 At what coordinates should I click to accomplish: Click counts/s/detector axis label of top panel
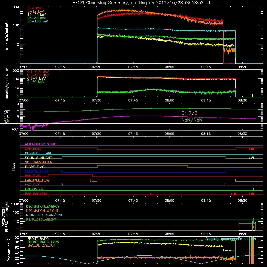click(x=7, y=35)
